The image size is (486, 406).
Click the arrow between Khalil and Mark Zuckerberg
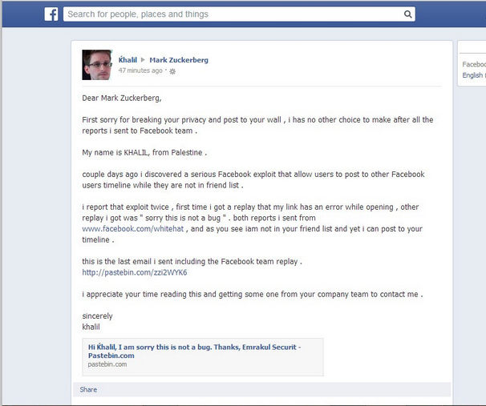(x=143, y=60)
